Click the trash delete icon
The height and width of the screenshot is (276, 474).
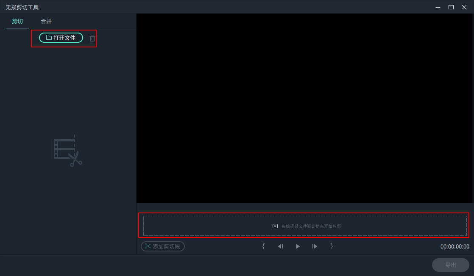pos(92,38)
